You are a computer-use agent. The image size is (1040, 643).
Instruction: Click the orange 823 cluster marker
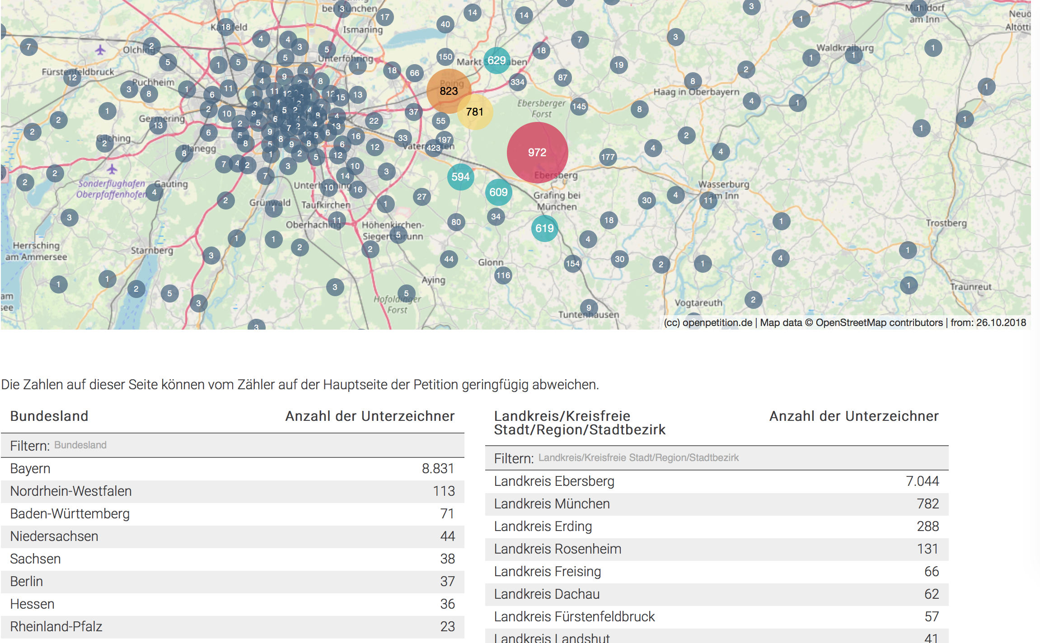[449, 91]
